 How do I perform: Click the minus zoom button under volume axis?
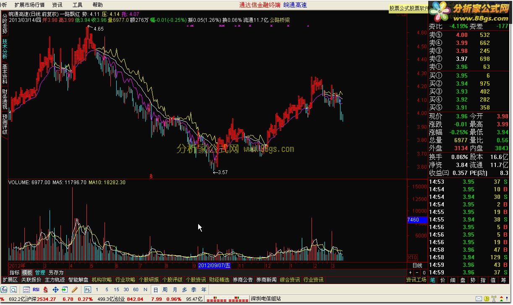tap(417, 273)
